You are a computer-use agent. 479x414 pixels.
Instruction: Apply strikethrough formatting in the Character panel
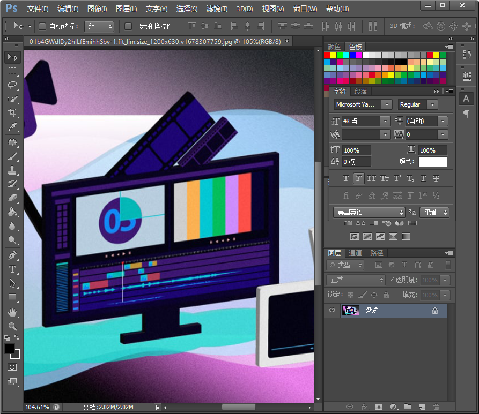[x=436, y=178]
